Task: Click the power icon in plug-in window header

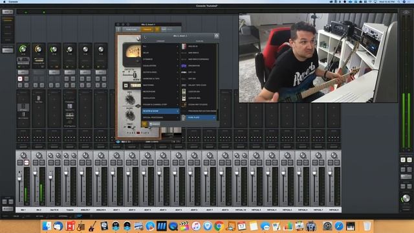Action: tap(118, 29)
